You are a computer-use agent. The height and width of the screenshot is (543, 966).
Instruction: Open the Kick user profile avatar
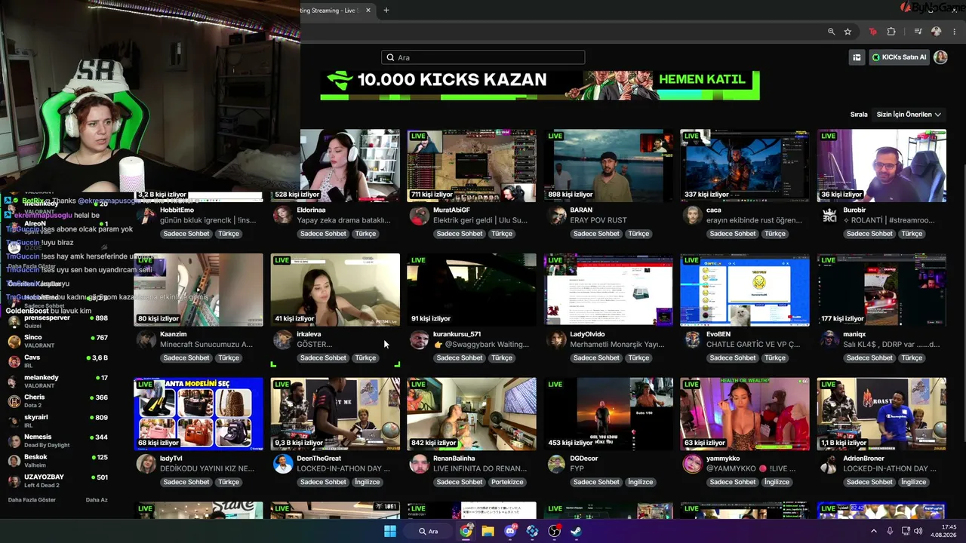click(x=940, y=57)
